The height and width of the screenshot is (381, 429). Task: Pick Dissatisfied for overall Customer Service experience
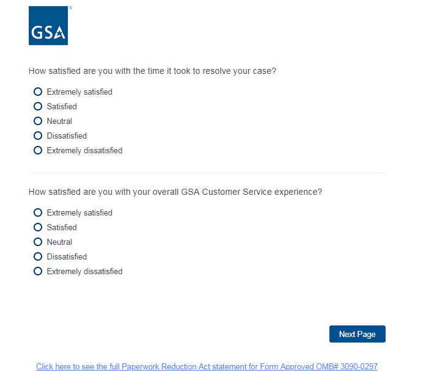[x=38, y=256]
